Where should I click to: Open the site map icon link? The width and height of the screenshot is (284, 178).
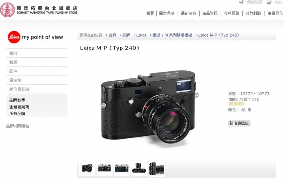[x=241, y=2]
